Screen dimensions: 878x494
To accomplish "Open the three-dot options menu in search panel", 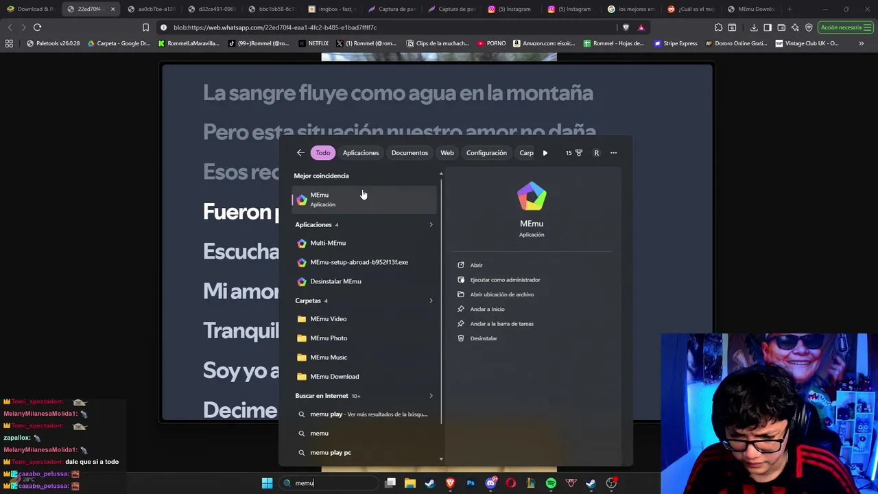I will pos(613,153).
